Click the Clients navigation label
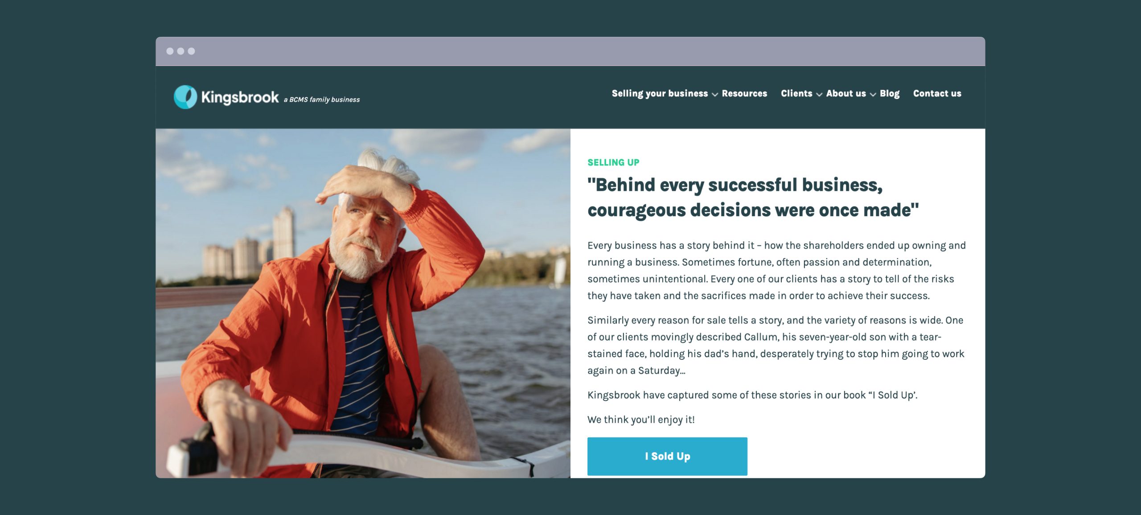 796,94
